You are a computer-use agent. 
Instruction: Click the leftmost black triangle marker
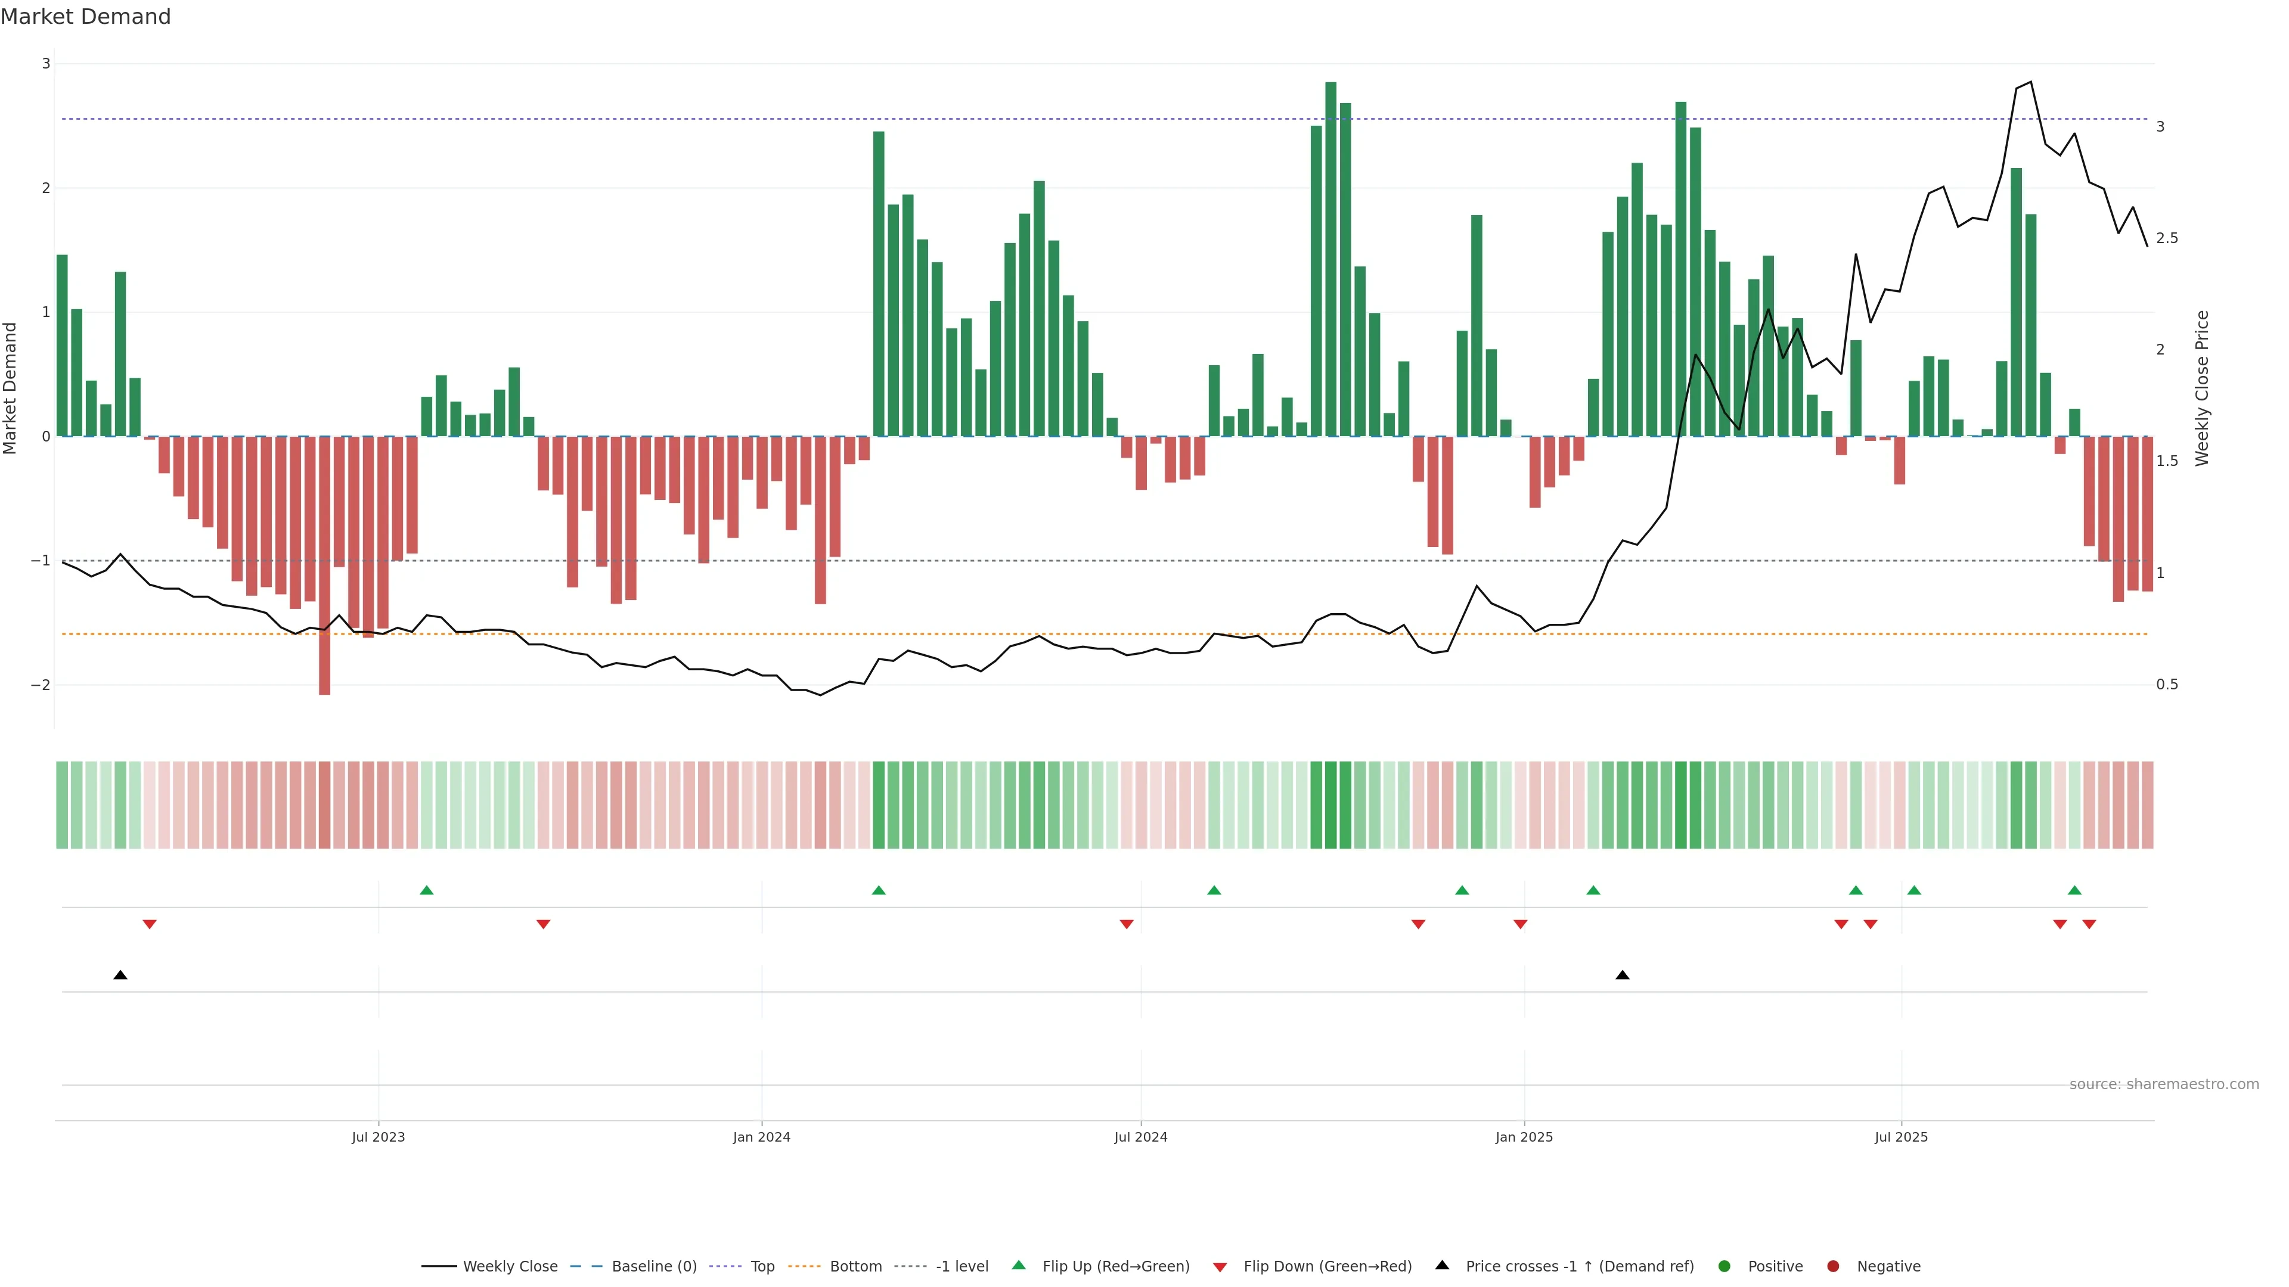click(x=121, y=975)
